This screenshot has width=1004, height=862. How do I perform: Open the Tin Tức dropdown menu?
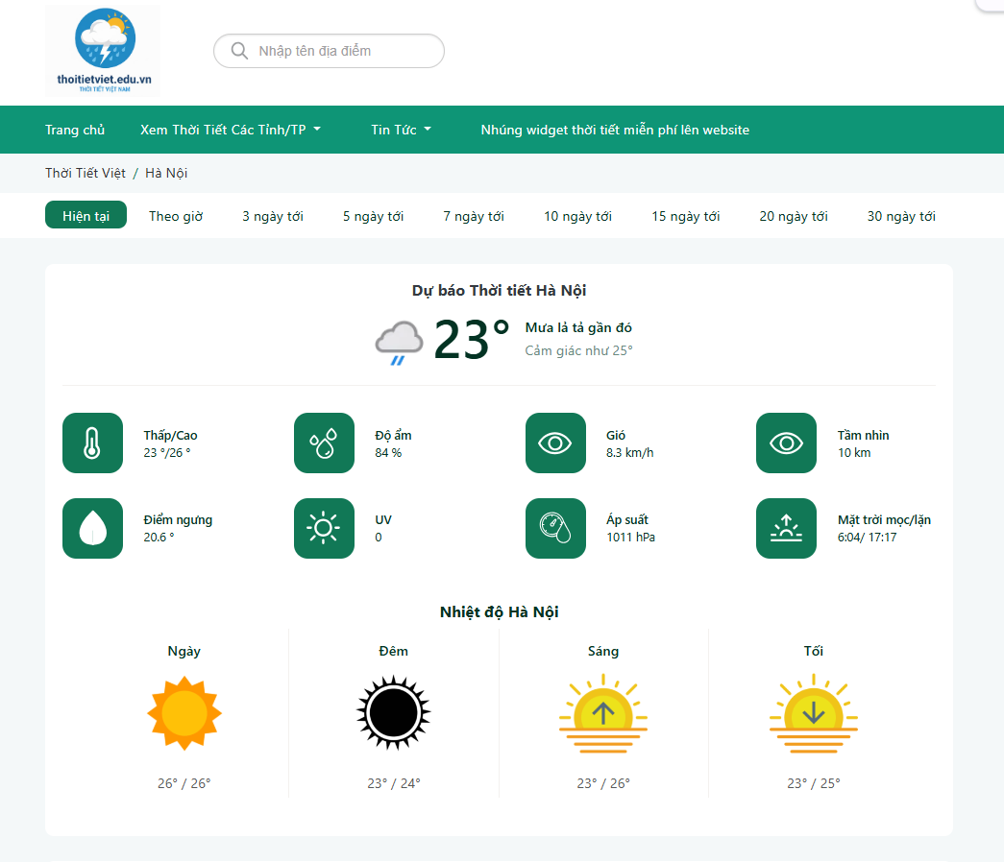click(x=402, y=130)
